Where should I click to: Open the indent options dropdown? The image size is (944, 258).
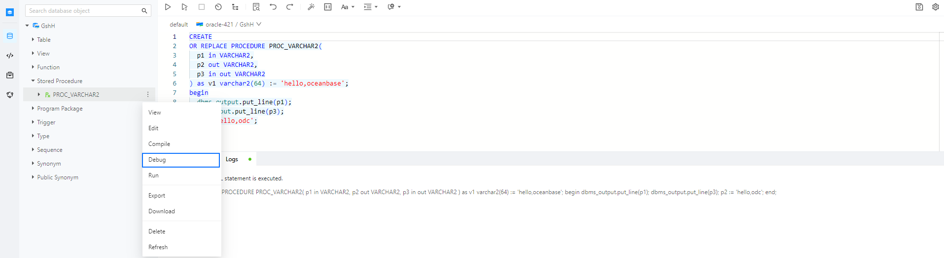[x=370, y=7]
